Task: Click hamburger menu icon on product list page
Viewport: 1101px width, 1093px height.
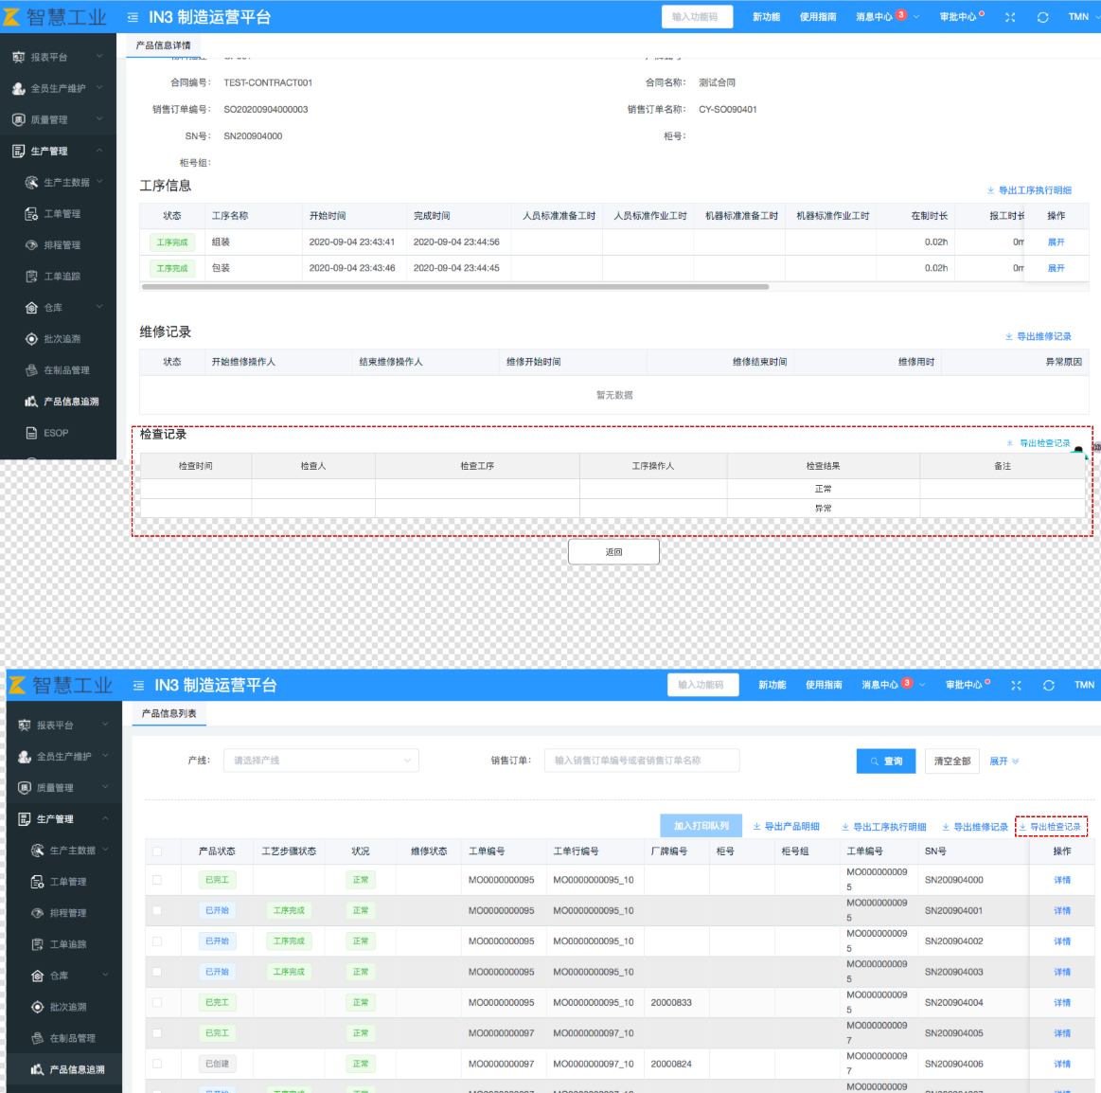Action: click(x=138, y=685)
